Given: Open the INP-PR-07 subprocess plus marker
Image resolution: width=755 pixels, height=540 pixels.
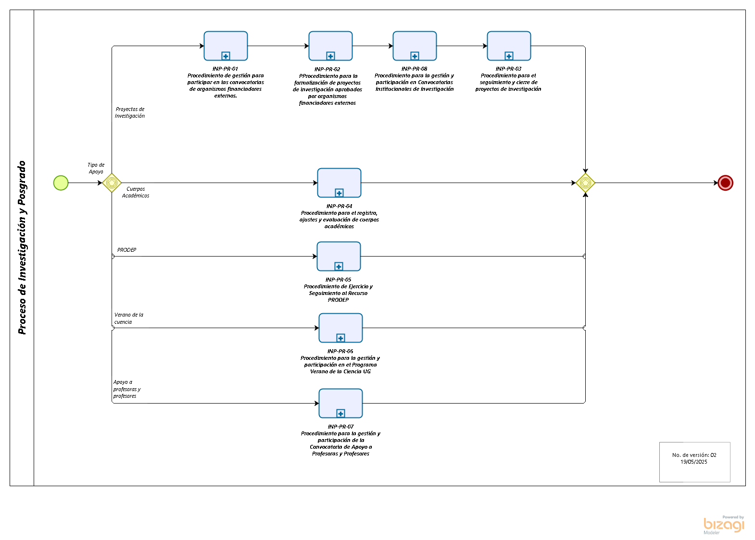Looking at the screenshot, I should [x=340, y=413].
